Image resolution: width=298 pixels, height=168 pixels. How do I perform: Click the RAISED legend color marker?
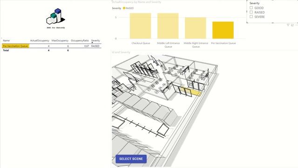pyautogui.click(x=124, y=8)
